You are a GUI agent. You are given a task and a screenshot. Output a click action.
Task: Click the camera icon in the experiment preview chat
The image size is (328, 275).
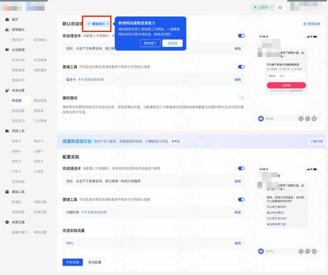[x=261, y=251]
